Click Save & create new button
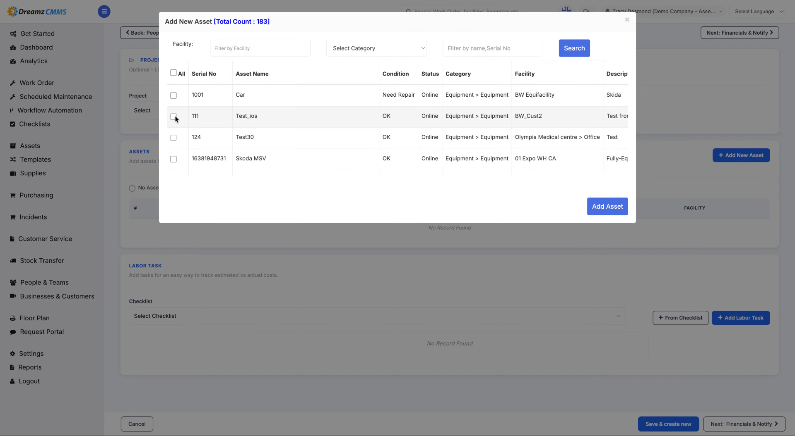The image size is (795, 436). pyautogui.click(x=668, y=424)
